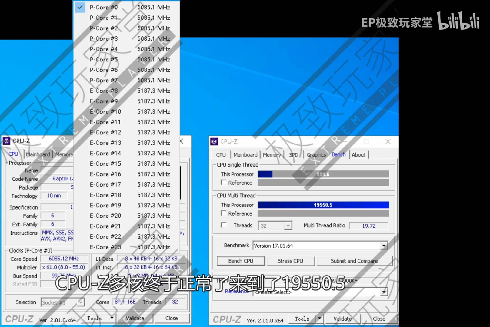The image size is (490, 327).
Task: Select E-Core #16 in the core menu
Action: [127, 174]
